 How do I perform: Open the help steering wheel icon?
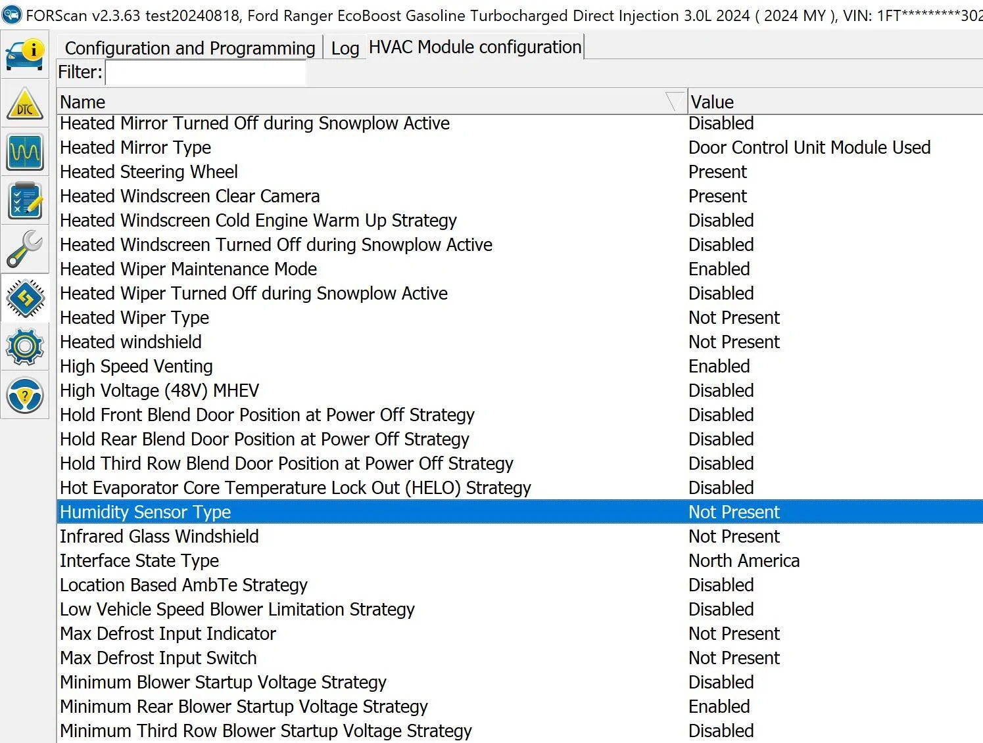[x=25, y=395]
